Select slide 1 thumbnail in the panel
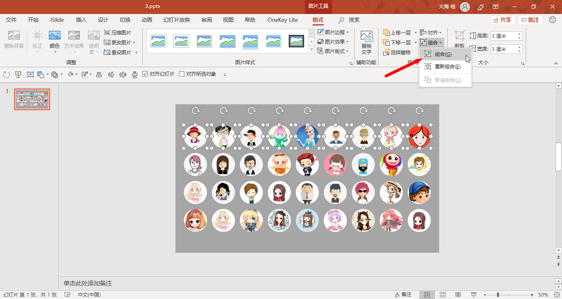 pyautogui.click(x=32, y=99)
